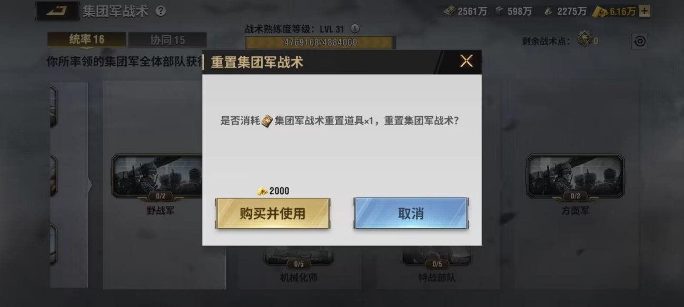Click the cash resource 2561万 icon
The image size is (684, 307).
(449, 11)
